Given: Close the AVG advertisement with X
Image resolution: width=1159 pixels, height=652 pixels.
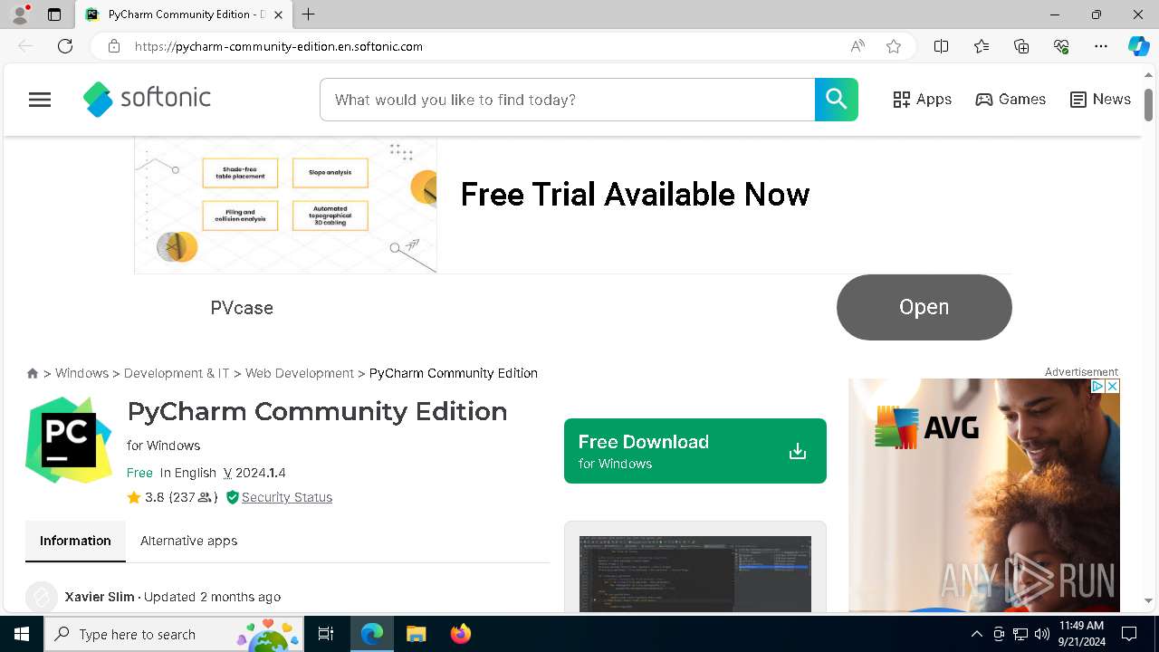Looking at the screenshot, I should [x=1113, y=386].
